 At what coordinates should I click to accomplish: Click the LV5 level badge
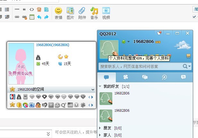158,42
